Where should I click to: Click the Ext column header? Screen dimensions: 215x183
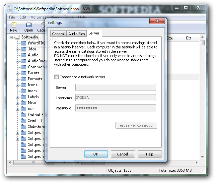188,38
